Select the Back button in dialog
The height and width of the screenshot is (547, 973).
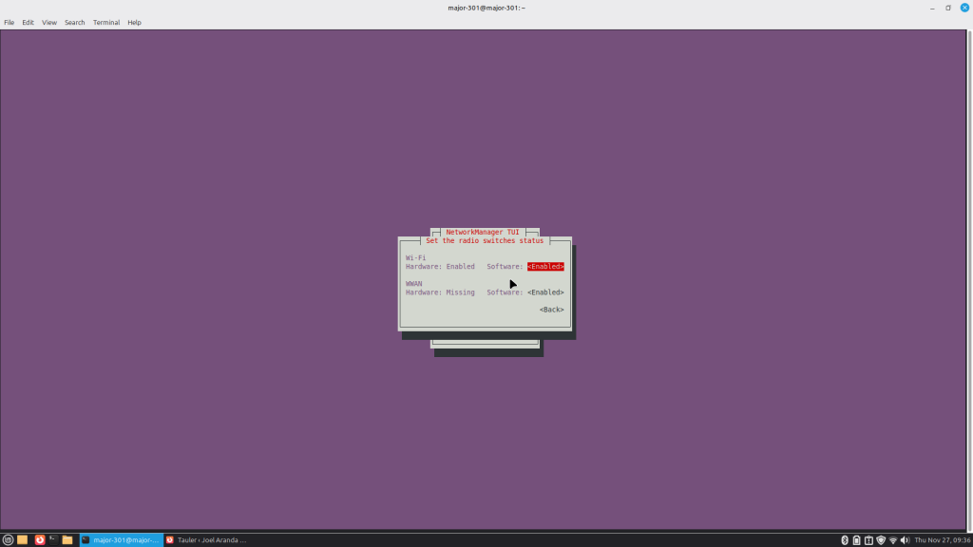(551, 310)
